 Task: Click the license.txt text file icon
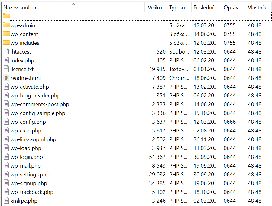[x=6, y=69]
